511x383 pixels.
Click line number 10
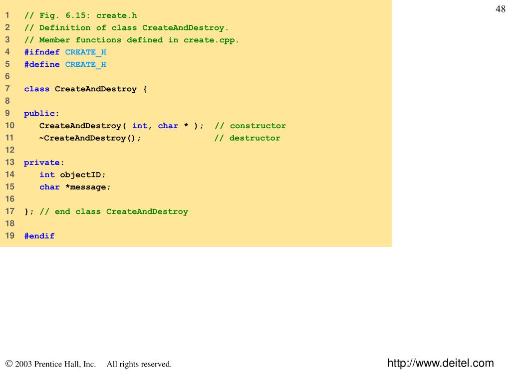pos(10,126)
